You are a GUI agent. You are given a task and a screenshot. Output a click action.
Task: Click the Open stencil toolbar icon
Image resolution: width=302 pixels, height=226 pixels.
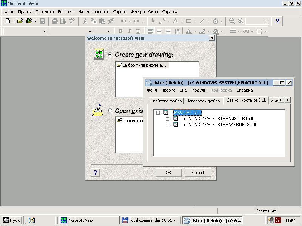click(29, 21)
